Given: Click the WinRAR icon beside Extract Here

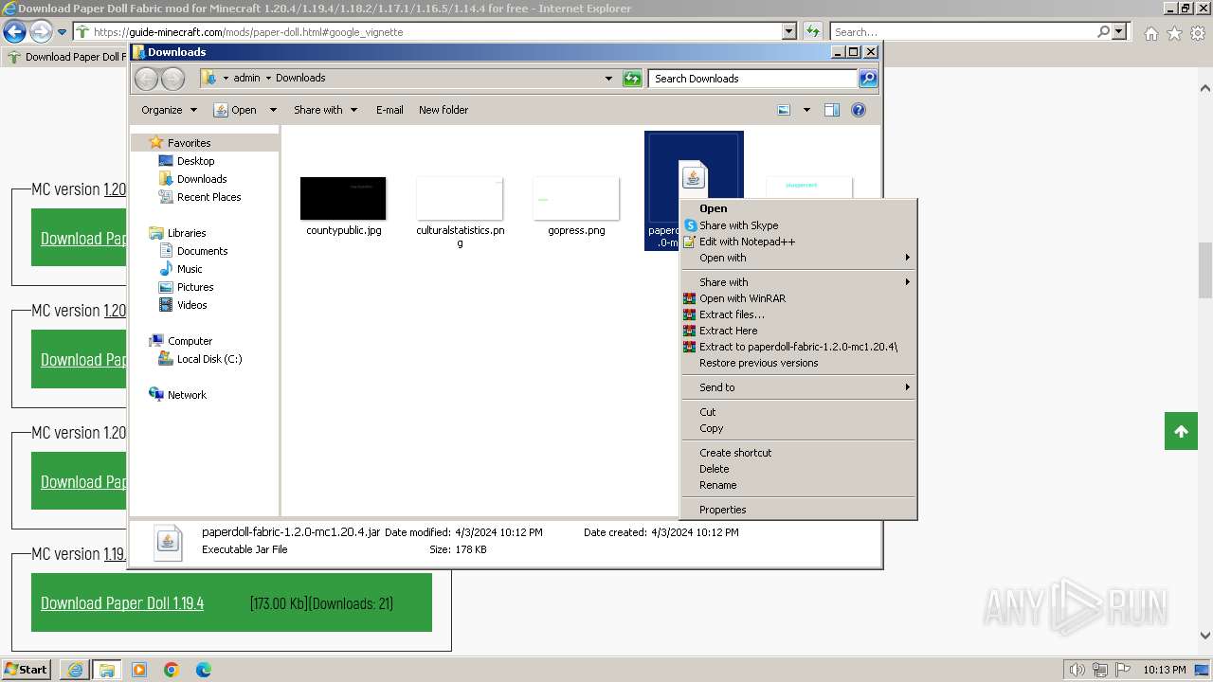Looking at the screenshot, I should pos(691,331).
